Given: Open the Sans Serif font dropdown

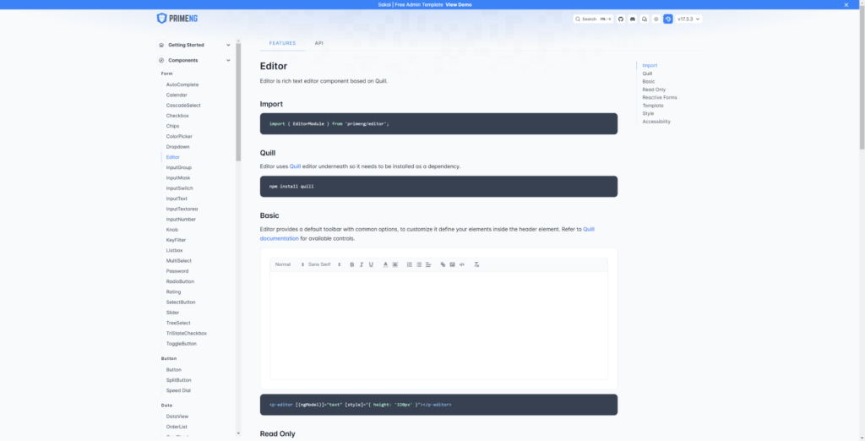Looking at the screenshot, I should [x=324, y=265].
